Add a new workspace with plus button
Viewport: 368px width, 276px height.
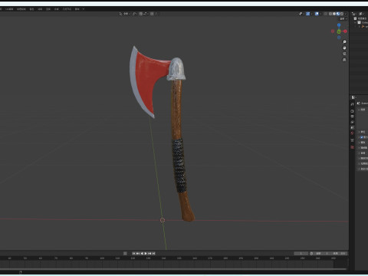pos(84,9)
